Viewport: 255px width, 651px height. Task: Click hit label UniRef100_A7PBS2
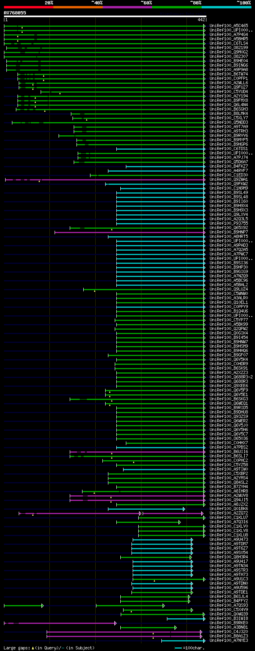(229, 447)
